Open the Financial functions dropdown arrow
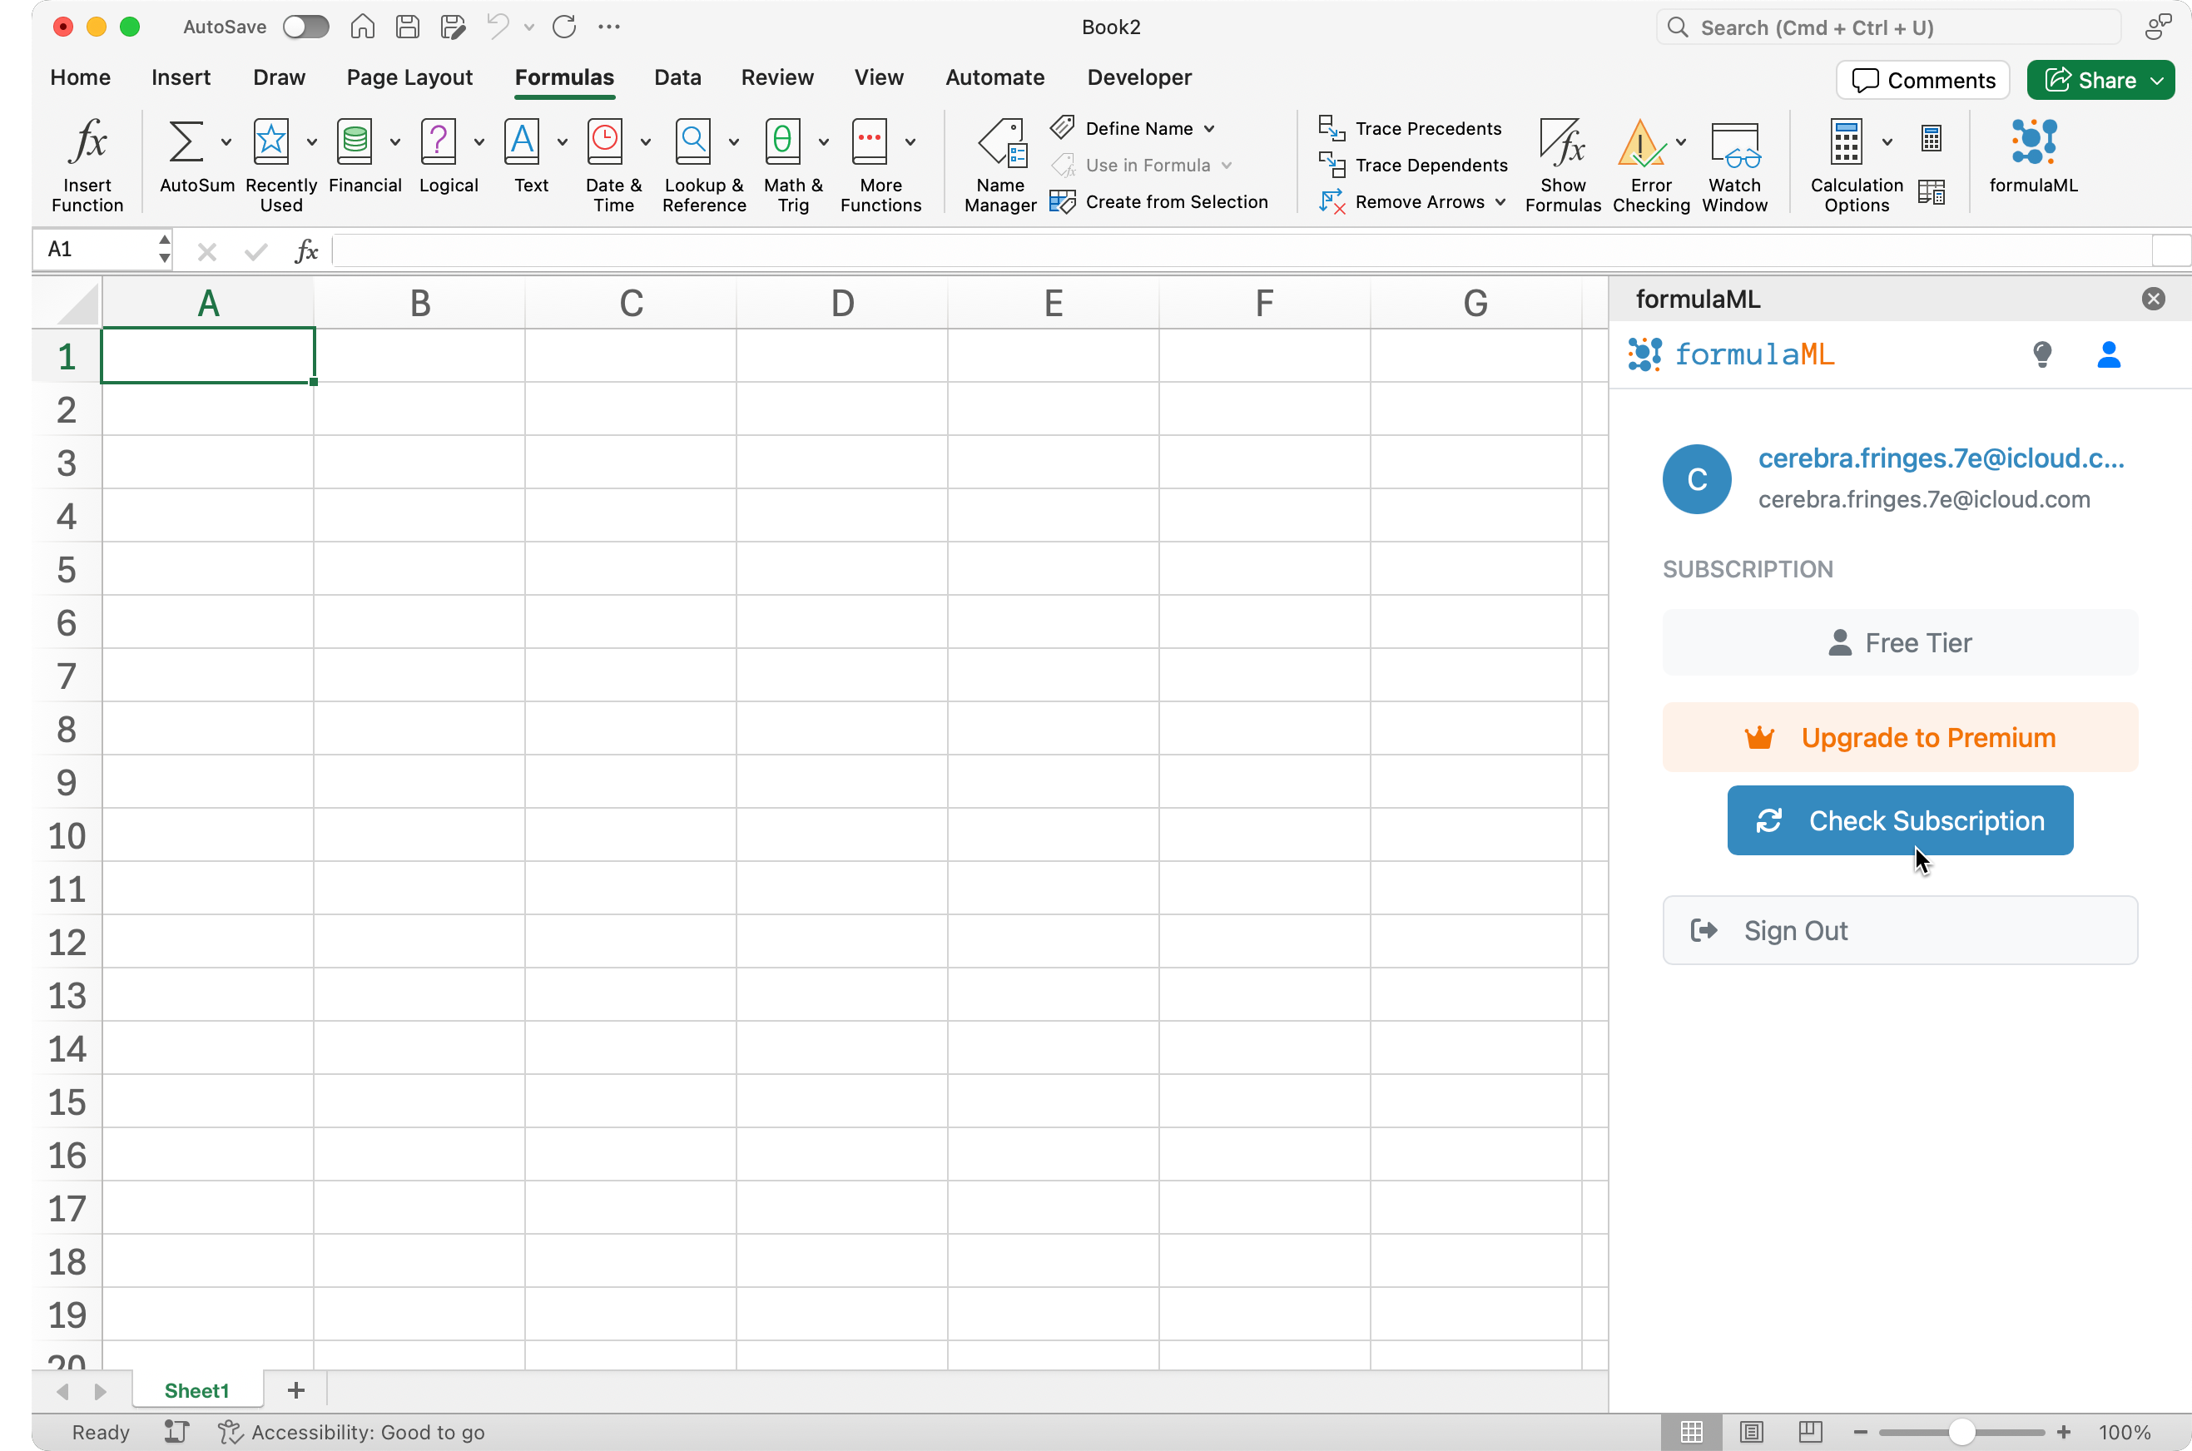 (x=395, y=141)
